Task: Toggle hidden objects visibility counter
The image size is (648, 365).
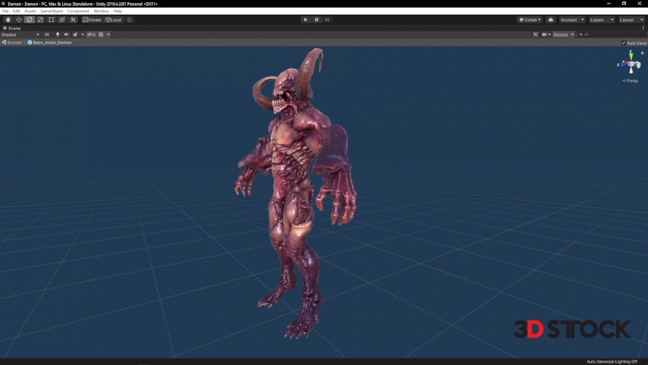Action: pos(91,34)
